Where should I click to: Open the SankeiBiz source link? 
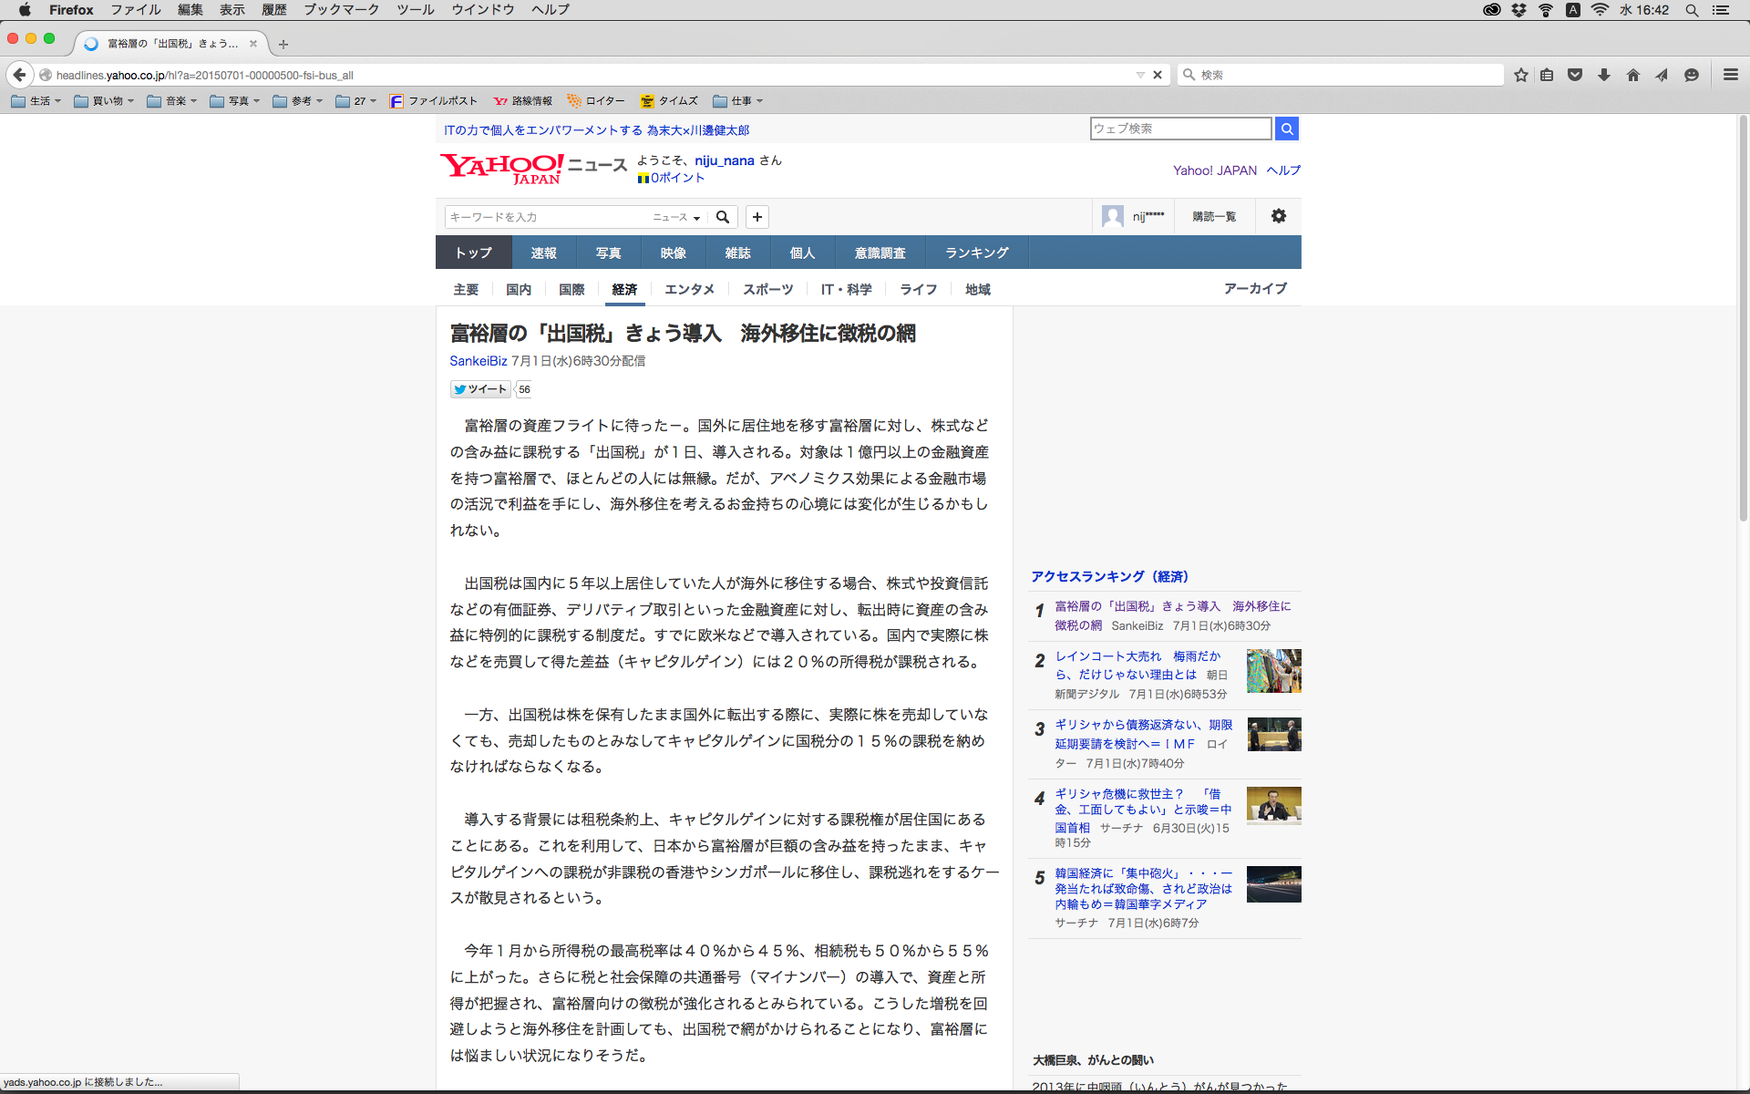point(478,361)
